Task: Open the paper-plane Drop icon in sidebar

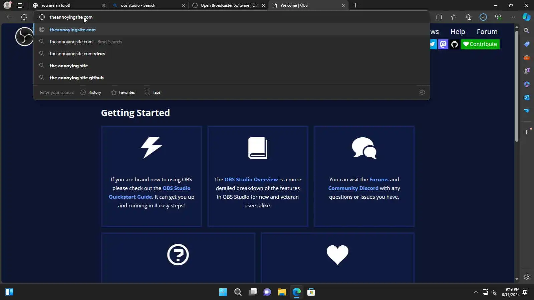Action: (527, 111)
